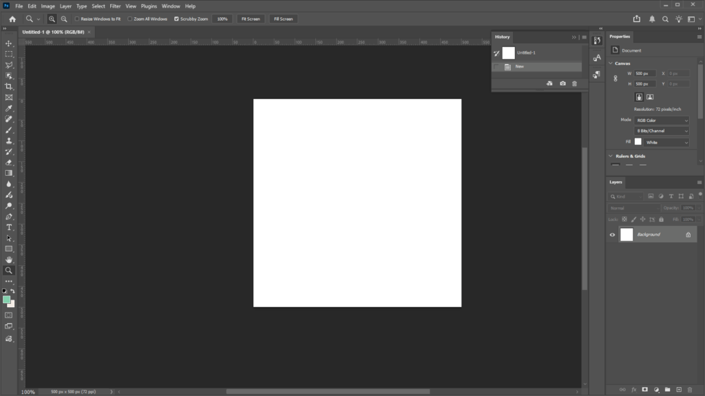This screenshot has width=705, height=396.
Task: Select the Move tool
Action: (x=9, y=43)
